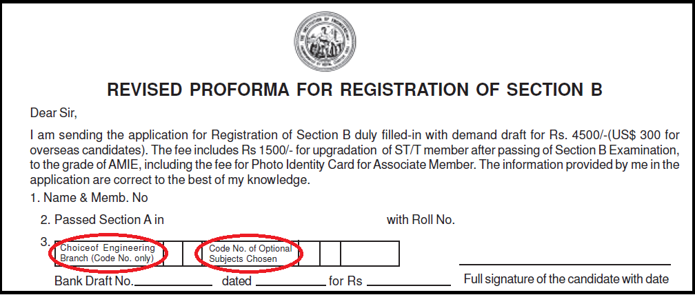Click the 'Revised Proforma for Registration' heading
This screenshot has height=295, width=695.
pyautogui.click(x=354, y=90)
